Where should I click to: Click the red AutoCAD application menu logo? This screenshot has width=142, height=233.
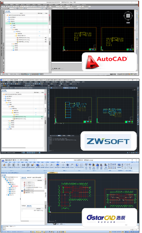pyautogui.click(x=2, y=3)
